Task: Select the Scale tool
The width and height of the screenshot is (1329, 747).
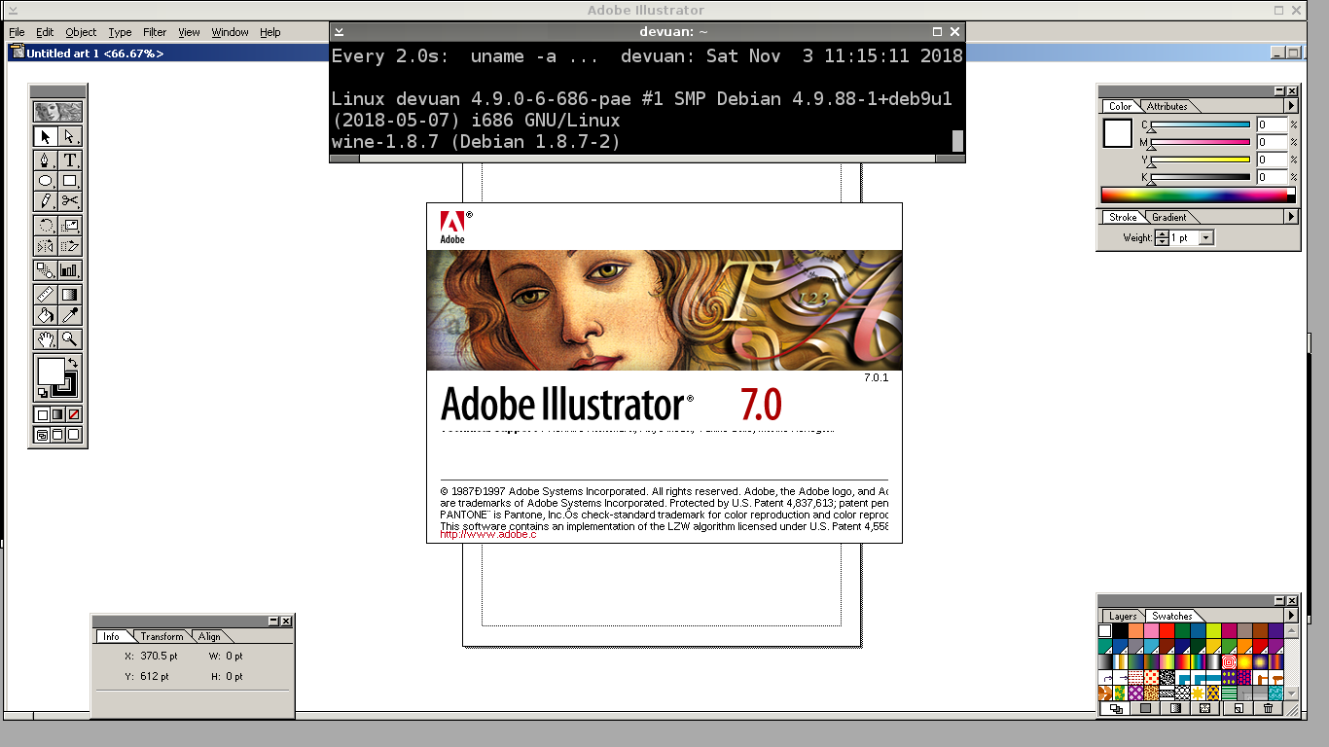Action: 70,226
